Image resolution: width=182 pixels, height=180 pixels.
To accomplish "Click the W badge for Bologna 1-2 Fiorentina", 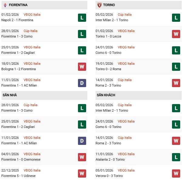I will coord(82,67).
